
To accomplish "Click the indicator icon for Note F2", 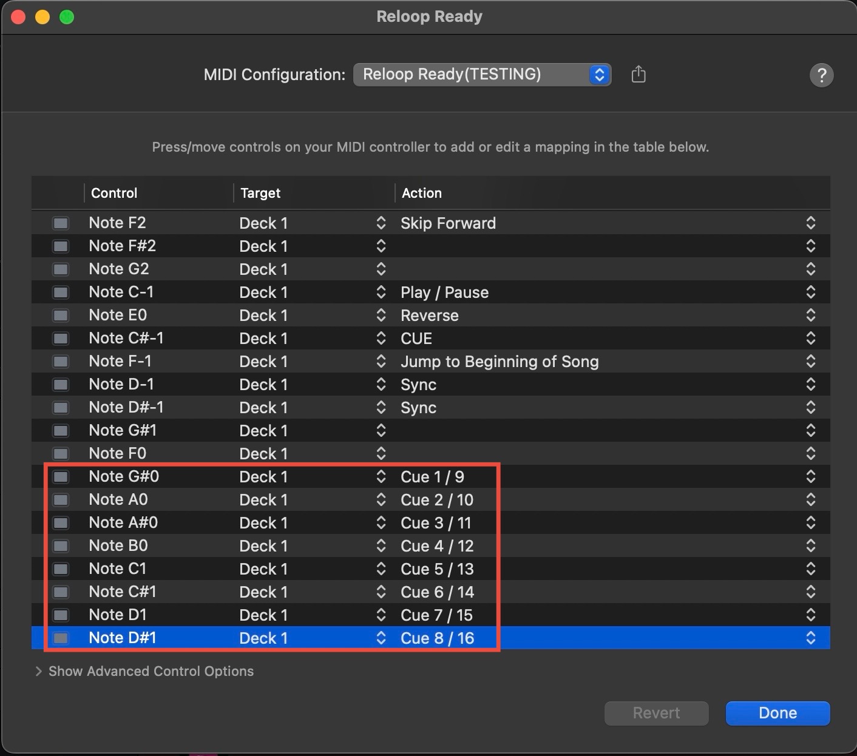I will (x=61, y=223).
